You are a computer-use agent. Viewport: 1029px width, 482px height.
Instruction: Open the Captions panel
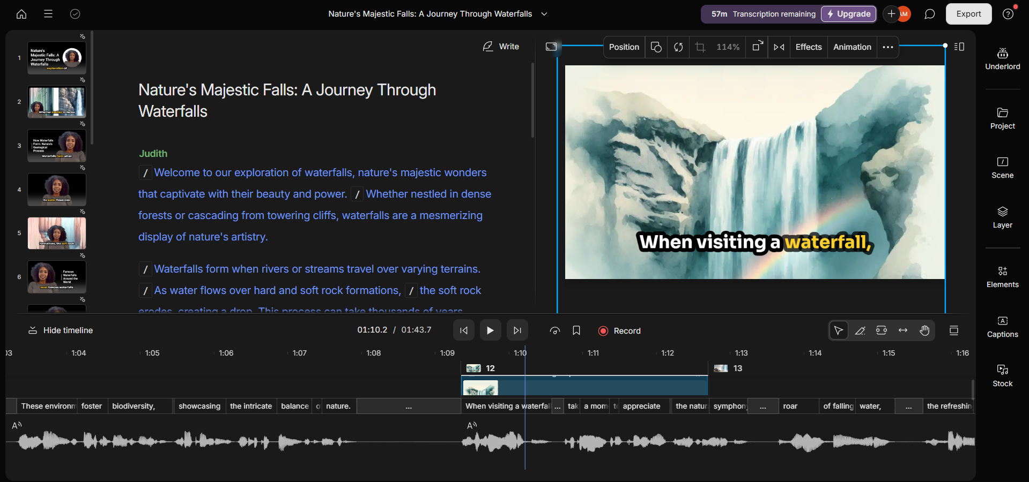point(1002,327)
